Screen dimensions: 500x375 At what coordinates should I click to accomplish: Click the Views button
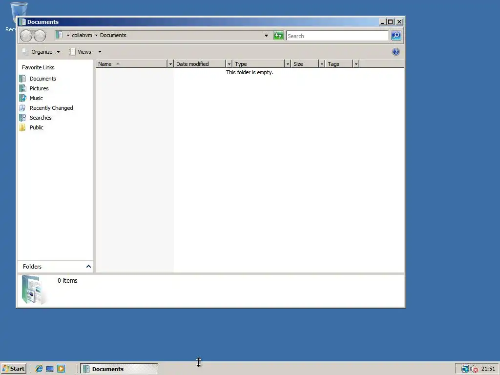(x=81, y=52)
